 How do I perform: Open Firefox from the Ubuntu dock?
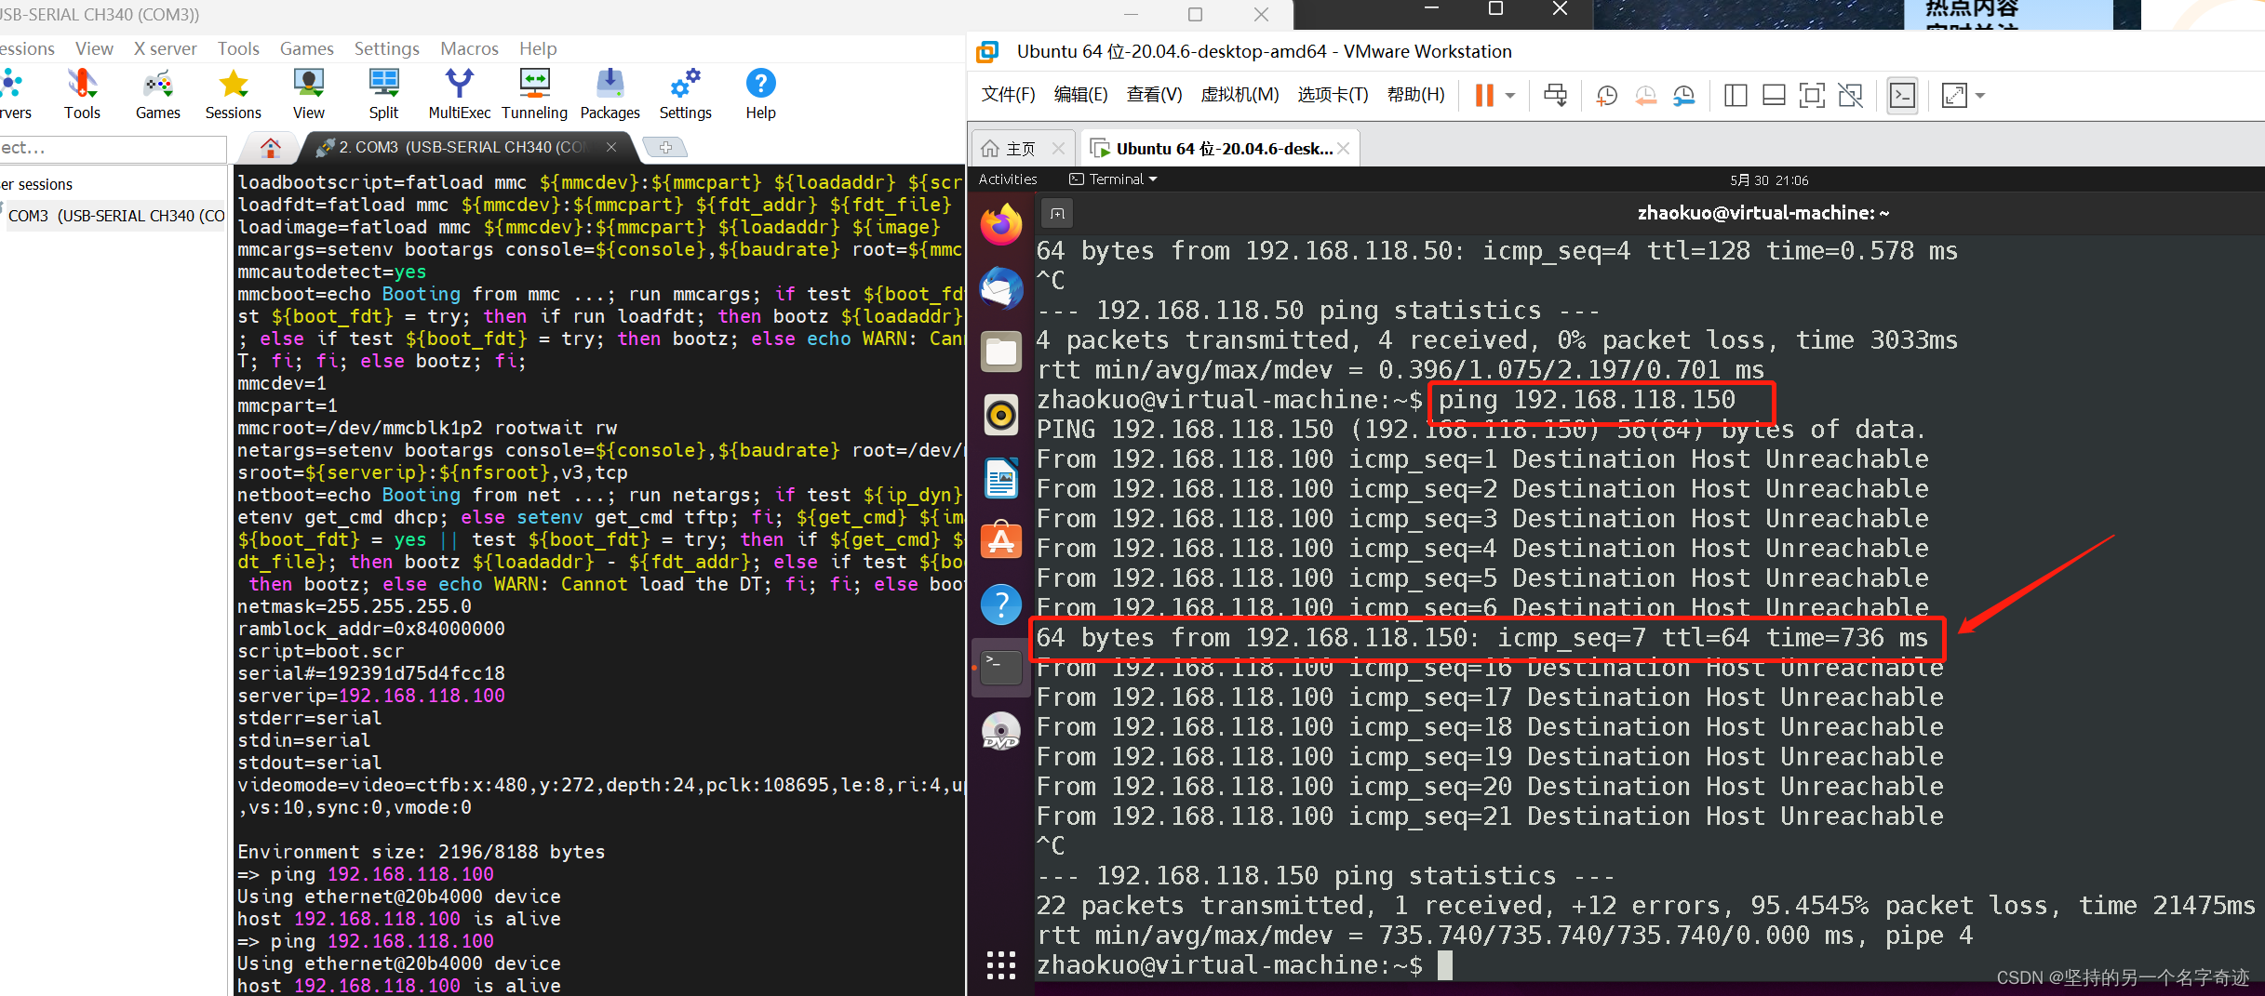pos(1000,223)
